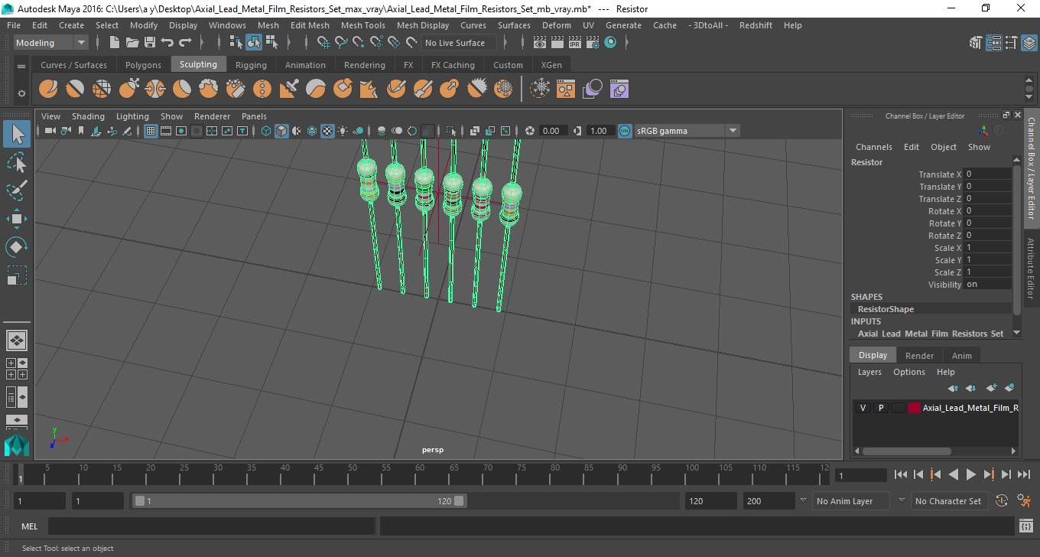Open the Mesh Tools menu

tap(362, 25)
